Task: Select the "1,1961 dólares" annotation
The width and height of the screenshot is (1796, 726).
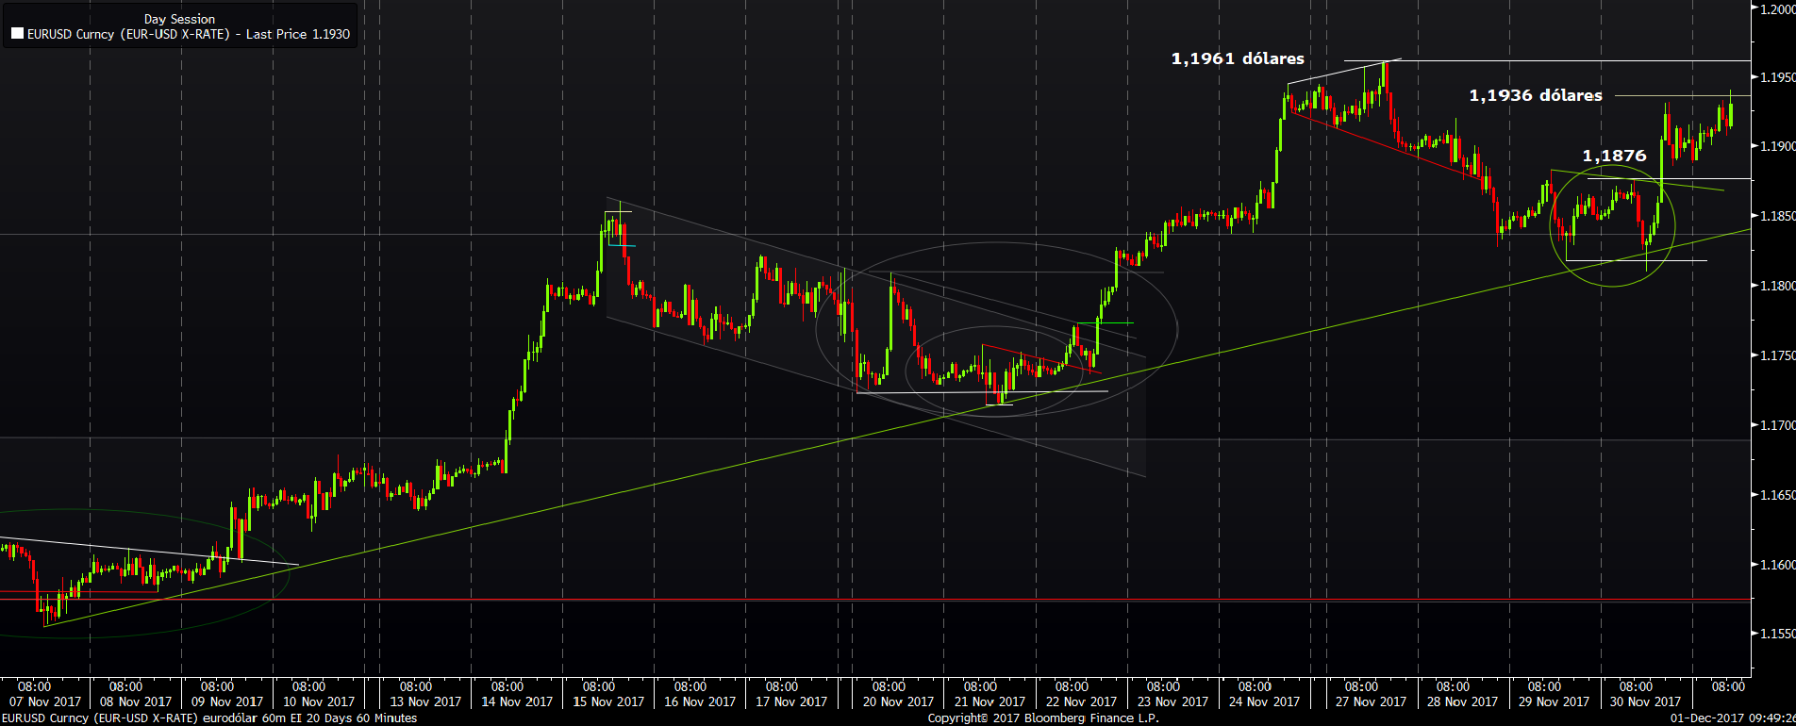Action: 1238,58
